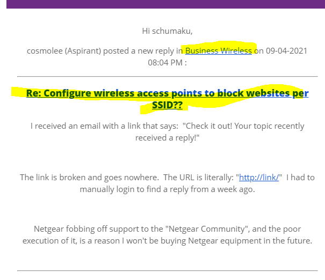
Task: Click the "I had to" text after the URL
Action: tap(300, 178)
